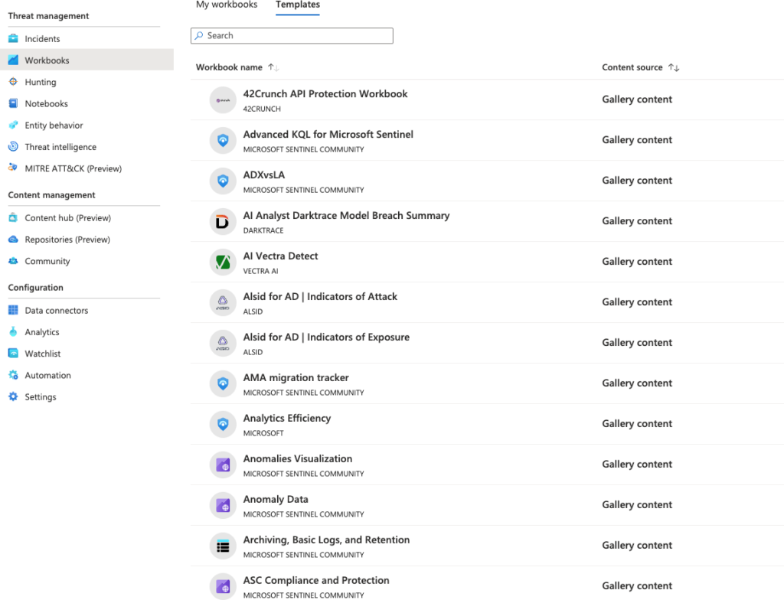Click the Automation gear icon
The image size is (784, 600).
(14, 375)
